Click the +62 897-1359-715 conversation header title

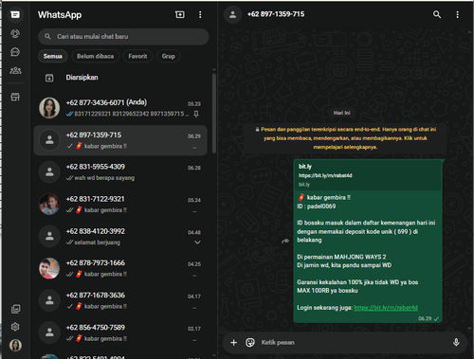(x=276, y=14)
